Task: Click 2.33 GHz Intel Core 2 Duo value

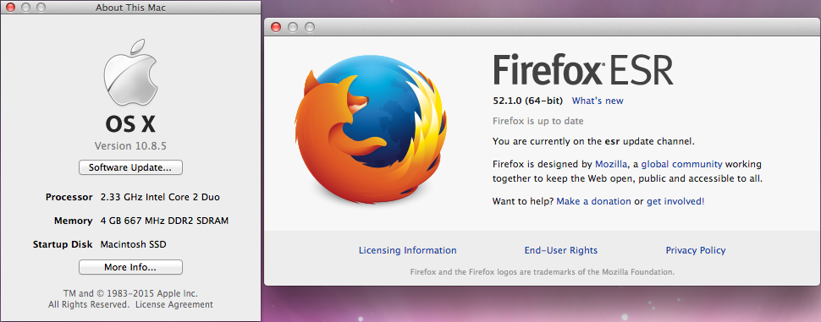Action: [160, 197]
